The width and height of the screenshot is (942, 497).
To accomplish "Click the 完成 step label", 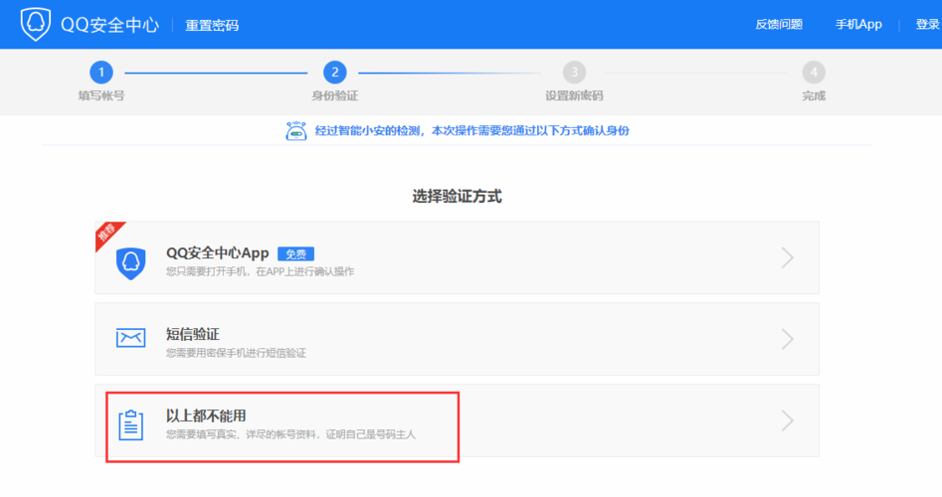I will [x=814, y=95].
